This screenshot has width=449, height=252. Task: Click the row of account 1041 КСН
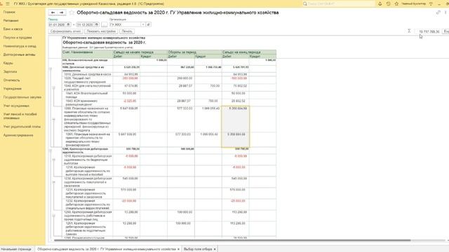pos(169,95)
